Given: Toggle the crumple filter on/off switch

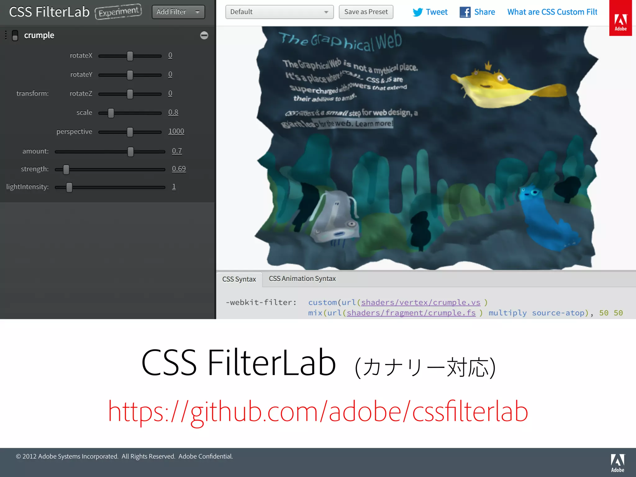Looking at the screenshot, I should point(15,35).
